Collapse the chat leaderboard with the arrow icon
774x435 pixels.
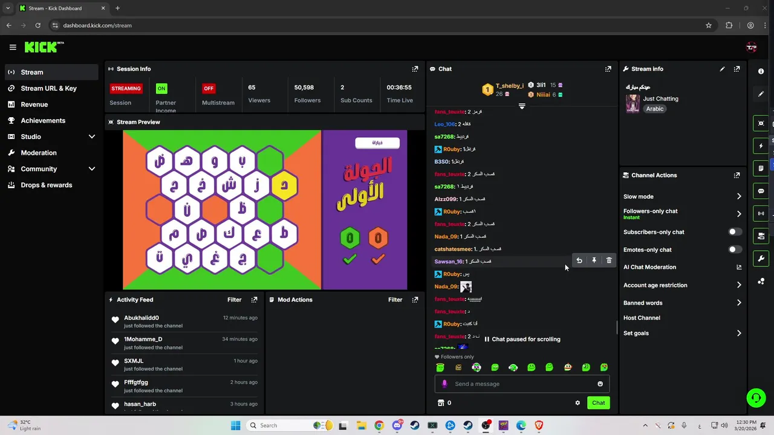click(x=522, y=106)
